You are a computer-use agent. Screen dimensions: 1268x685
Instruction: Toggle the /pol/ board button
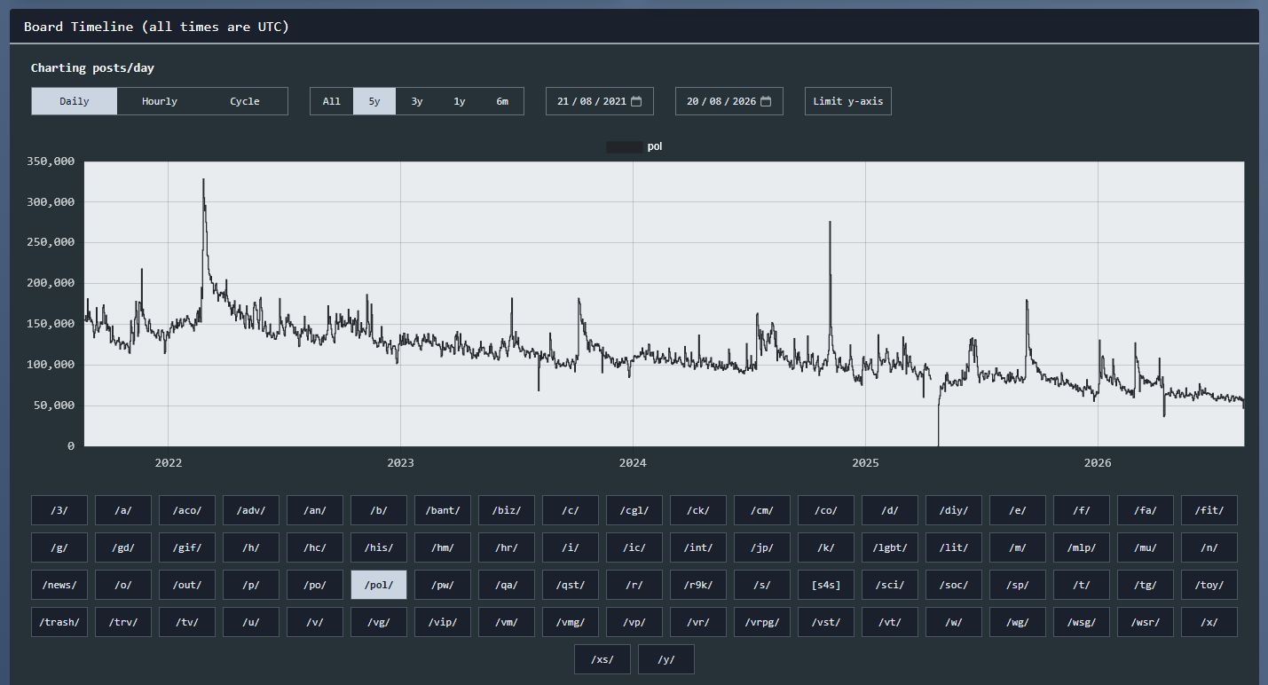tap(379, 585)
